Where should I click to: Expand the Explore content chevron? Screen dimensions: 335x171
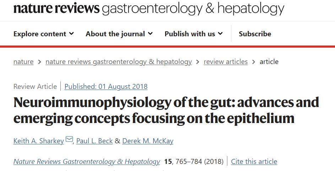click(x=71, y=34)
